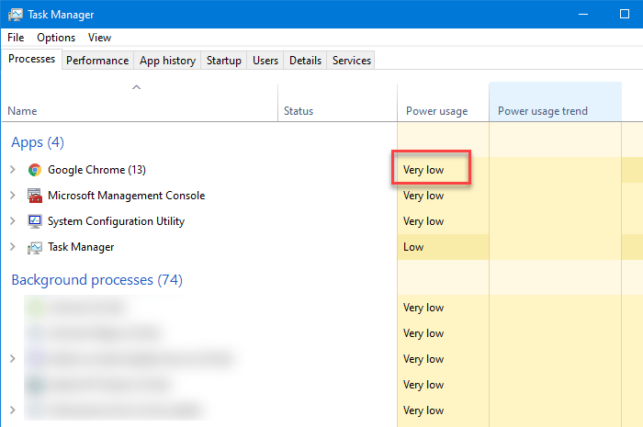Open the Services tab

pyautogui.click(x=352, y=61)
